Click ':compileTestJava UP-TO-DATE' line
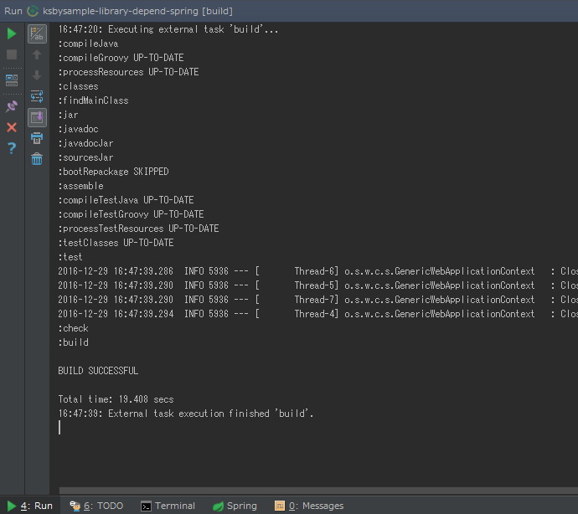This screenshot has width=578, height=514. [x=126, y=200]
